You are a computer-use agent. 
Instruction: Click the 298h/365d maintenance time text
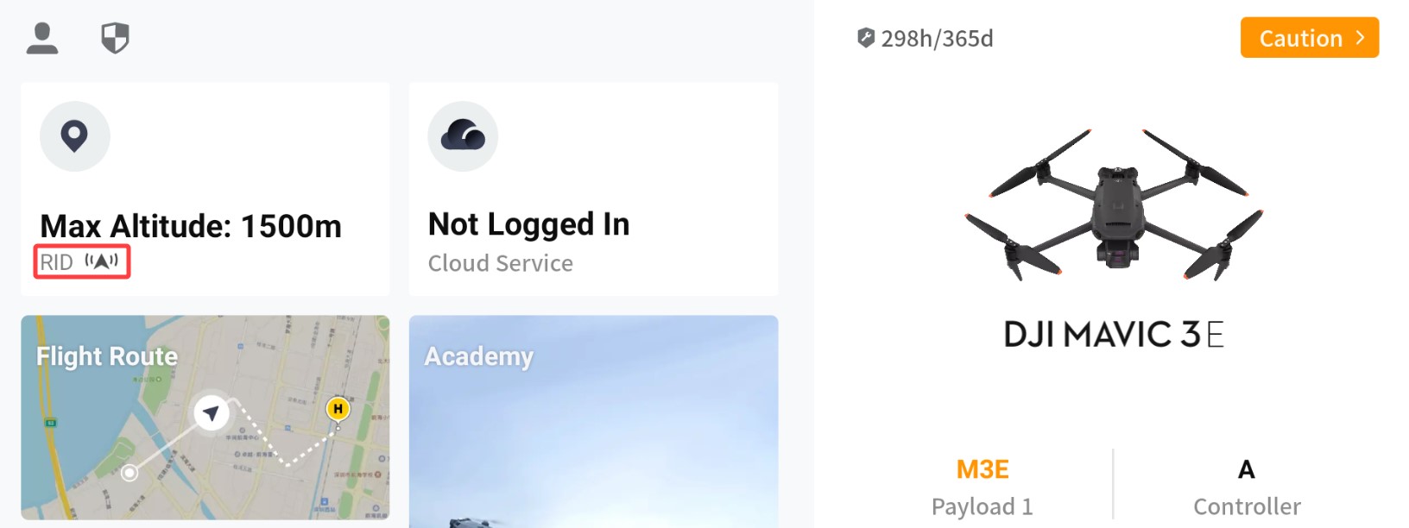pyautogui.click(x=937, y=39)
